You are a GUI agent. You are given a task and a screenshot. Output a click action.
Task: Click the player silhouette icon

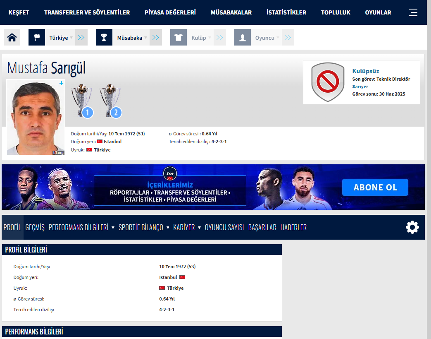[243, 37]
